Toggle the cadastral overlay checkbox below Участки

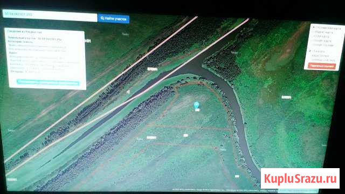coord(320,56)
